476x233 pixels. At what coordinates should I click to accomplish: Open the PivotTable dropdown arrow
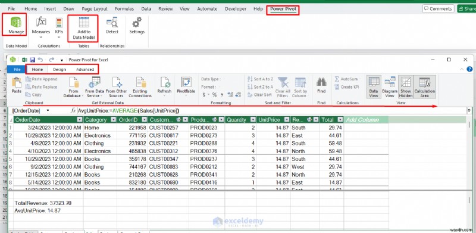[186, 95]
